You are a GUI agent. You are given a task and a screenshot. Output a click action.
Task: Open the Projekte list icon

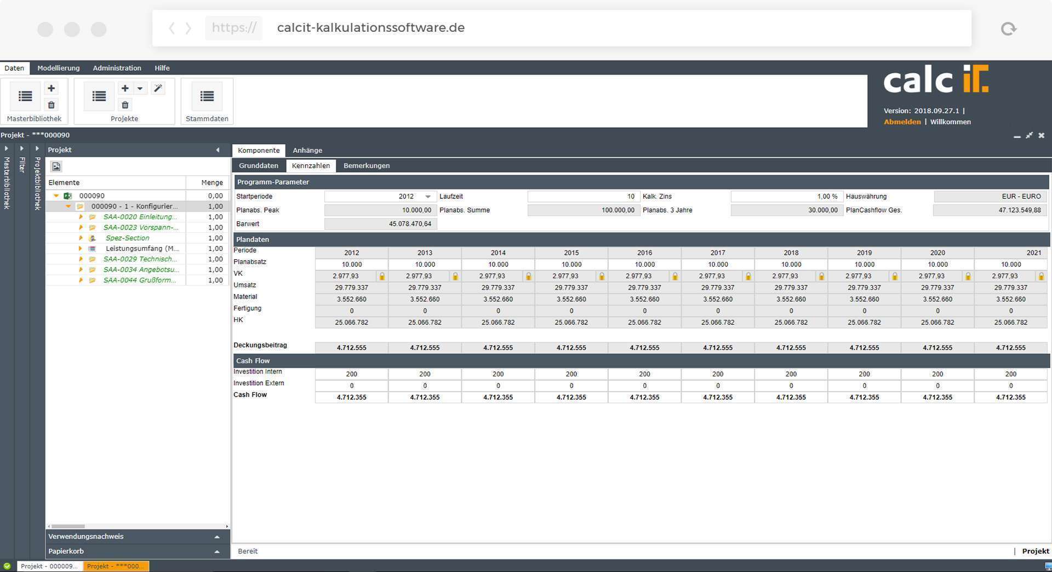coord(99,96)
